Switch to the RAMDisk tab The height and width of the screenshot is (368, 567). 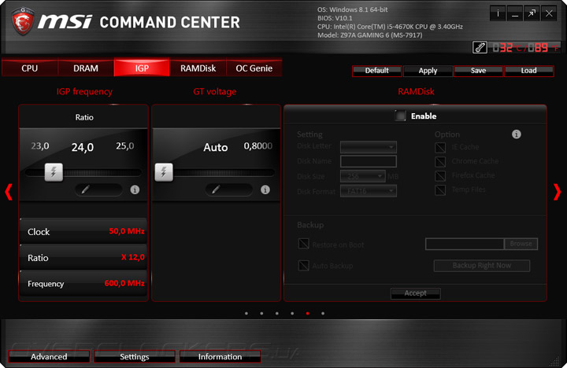click(198, 68)
